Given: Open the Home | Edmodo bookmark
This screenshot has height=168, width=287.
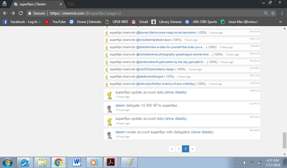Looking at the screenshot, I should click(x=85, y=22).
